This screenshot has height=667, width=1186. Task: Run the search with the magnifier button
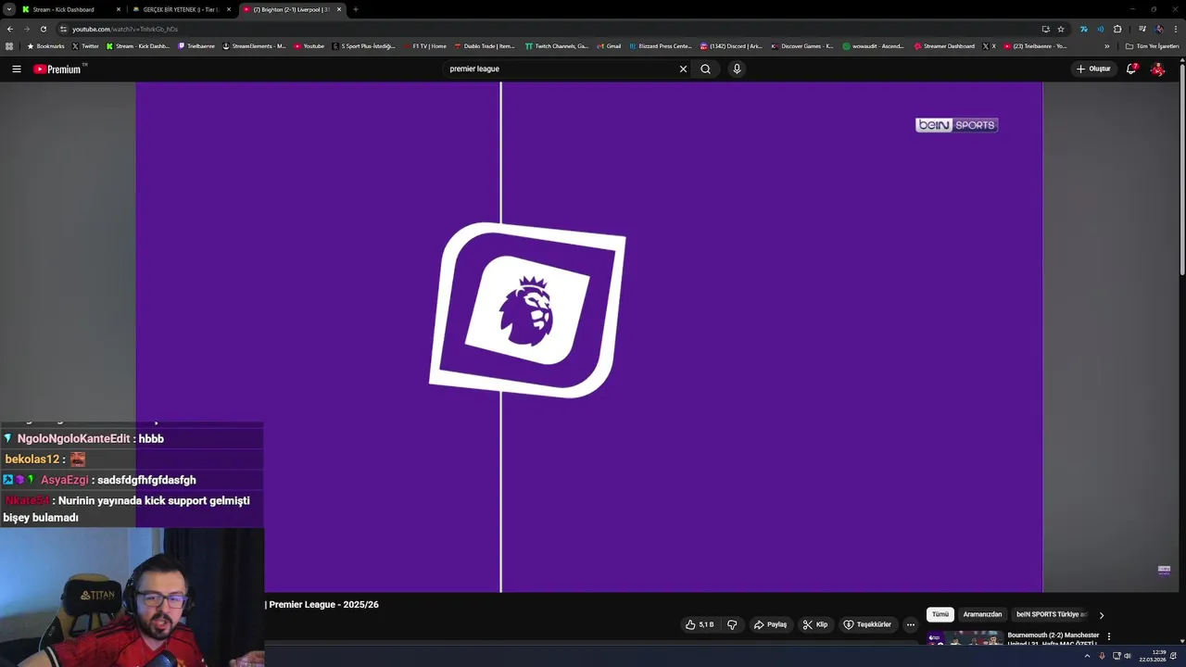point(705,69)
